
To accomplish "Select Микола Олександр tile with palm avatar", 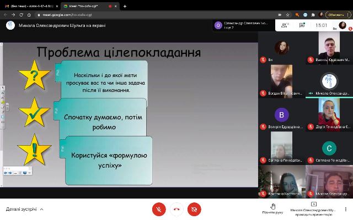I will click(329, 81).
